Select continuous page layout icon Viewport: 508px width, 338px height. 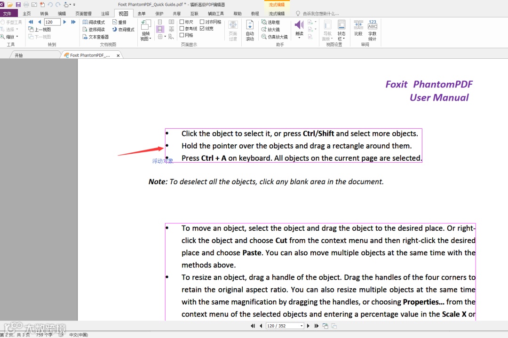160,29
